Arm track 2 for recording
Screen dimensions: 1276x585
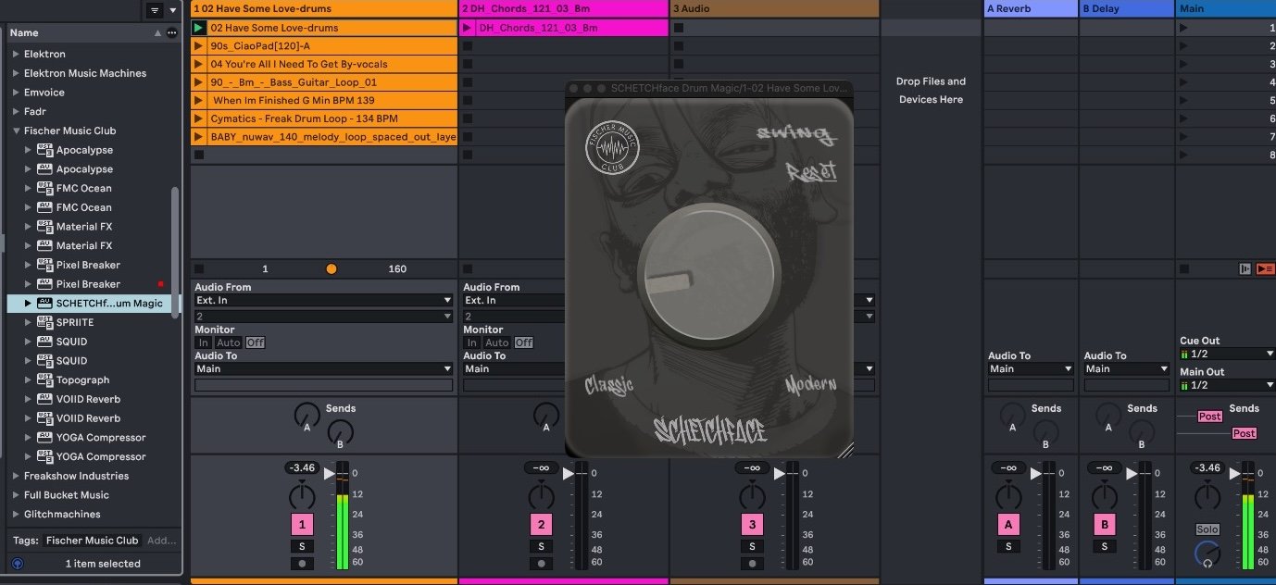pyautogui.click(x=541, y=563)
